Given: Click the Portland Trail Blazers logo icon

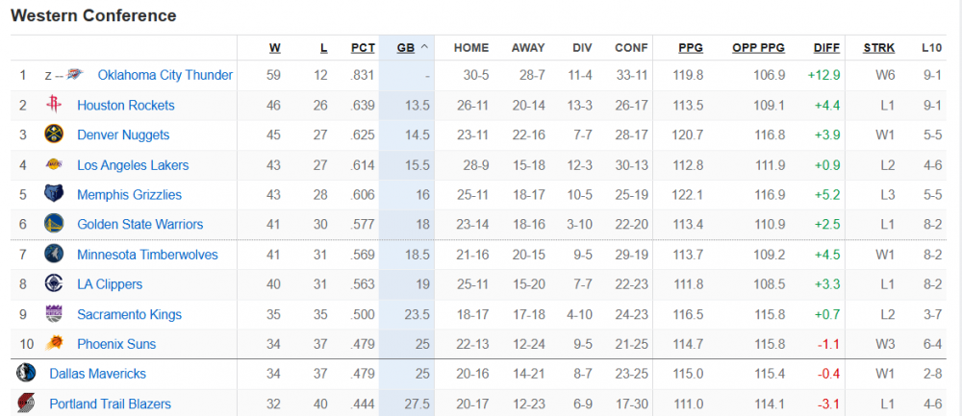Looking at the screenshot, I should tap(26, 404).
